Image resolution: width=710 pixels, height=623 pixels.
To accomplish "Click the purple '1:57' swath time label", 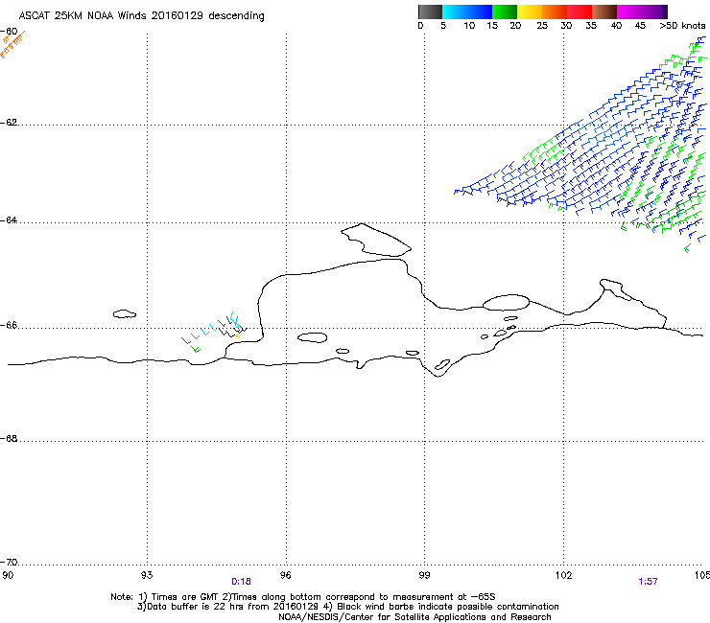I will [x=648, y=582].
